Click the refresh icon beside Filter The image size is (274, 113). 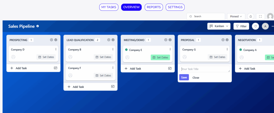[x=255, y=26]
